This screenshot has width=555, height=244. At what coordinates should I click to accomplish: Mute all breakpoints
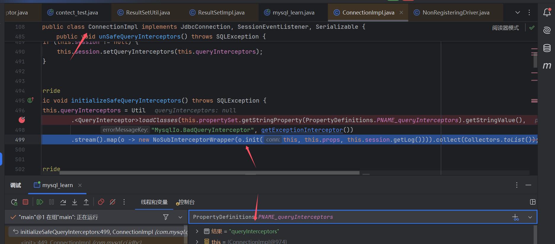point(113,202)
